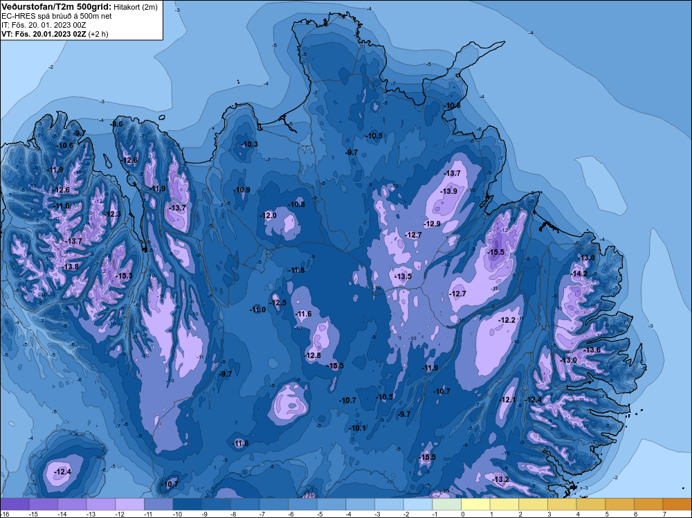This screenshot has height=518, width=692.
Task: Click the -12.5 temperature label
Action: tap(278, 303)
